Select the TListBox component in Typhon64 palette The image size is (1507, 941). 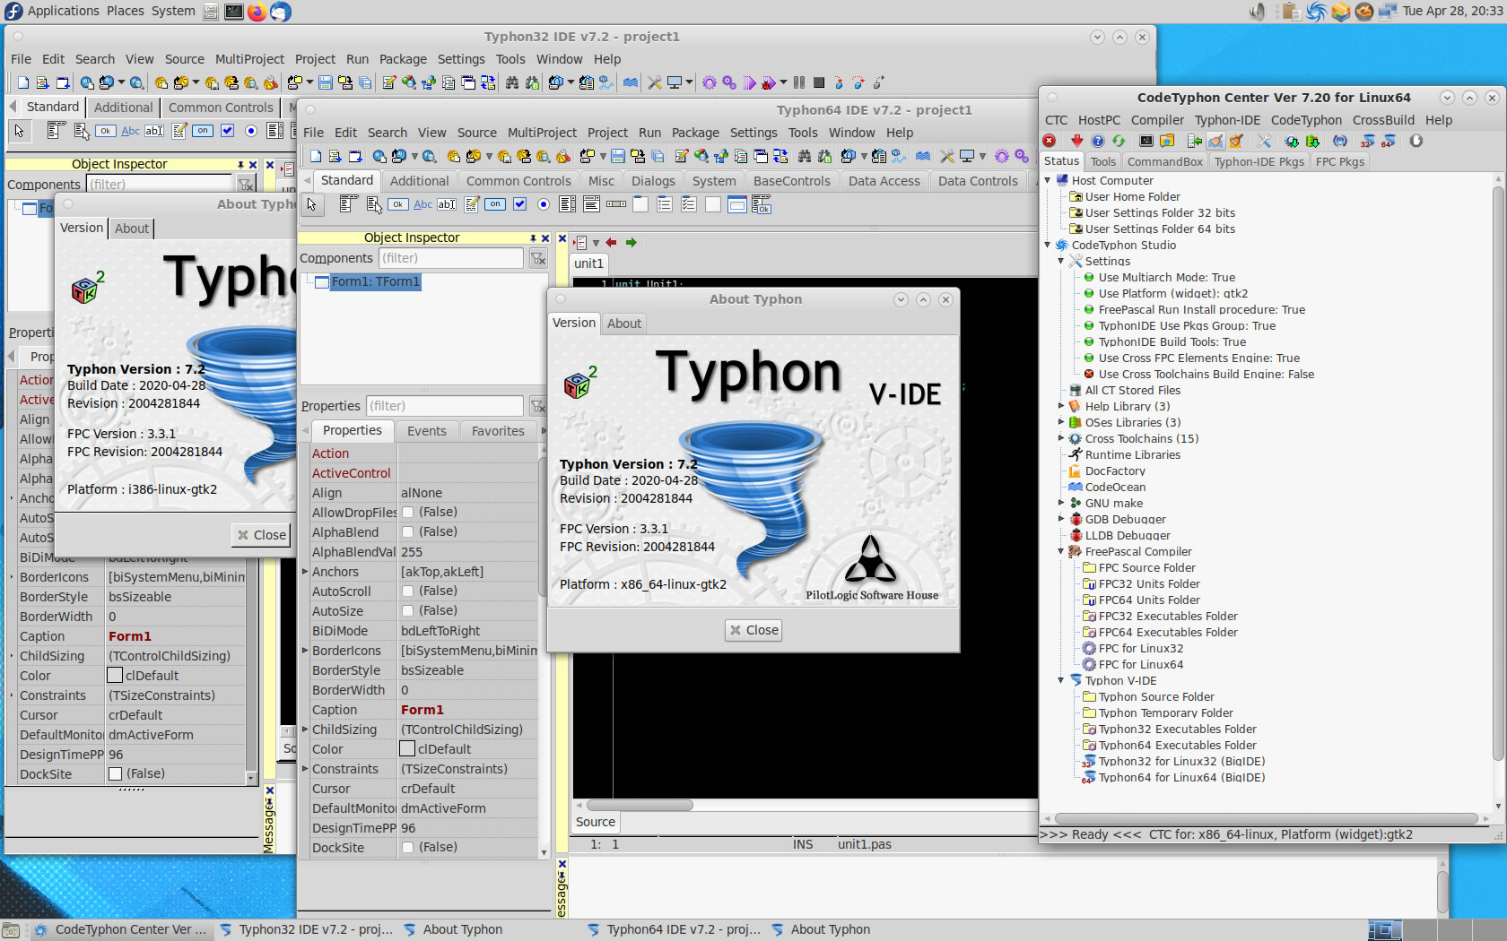click(568, 204)
